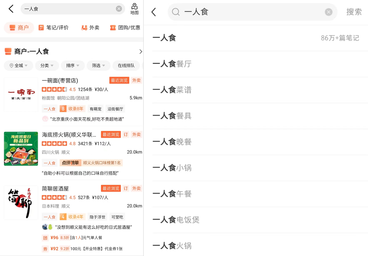The image size is (368, 256).
Task: Click the right search magnifier icon
Action: [175, 12]
